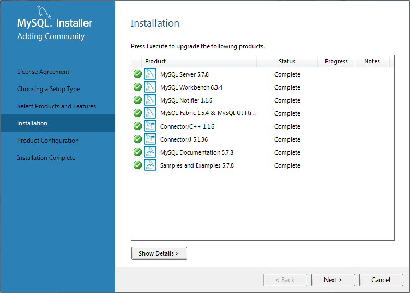Viewport: 410px width, 293px height.
Task: Click the MySQL Notifier 1.1.6 product icon
Action: pyautogui.click(x=150, y=100)
